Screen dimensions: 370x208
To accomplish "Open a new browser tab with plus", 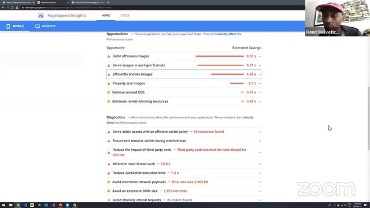I will point(108,2).
